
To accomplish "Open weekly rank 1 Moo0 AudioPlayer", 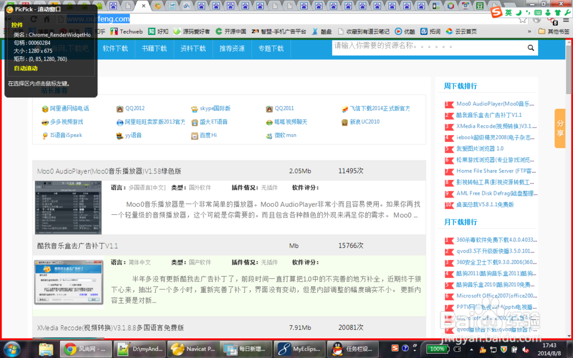I will click(495, 104).
